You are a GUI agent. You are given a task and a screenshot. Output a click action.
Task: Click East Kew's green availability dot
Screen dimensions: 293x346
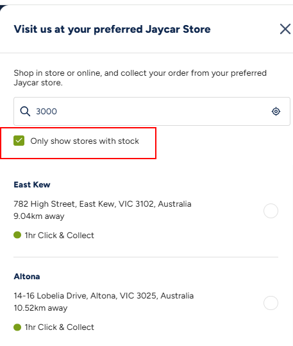[x=17, y=235]
